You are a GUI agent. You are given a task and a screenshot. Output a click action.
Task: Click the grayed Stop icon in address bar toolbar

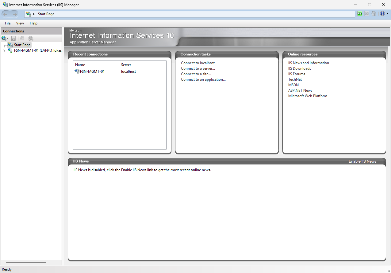pyautogui.click(x=367, y=13)
